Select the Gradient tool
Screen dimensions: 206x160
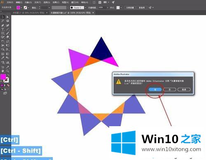point(7,54)
